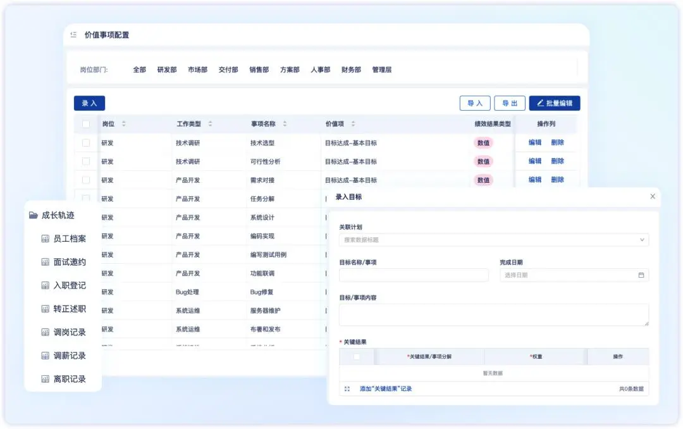The height and width of the screenshot is (429, 683).
Task: Click the 调薪记录 table icon
Action: 45,356
